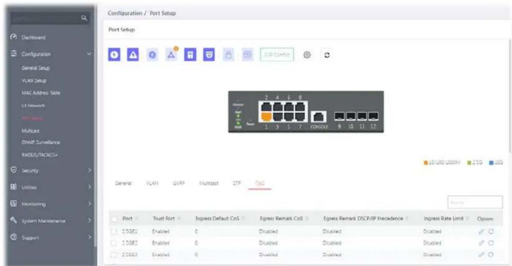Click the refresh arrows icon in toolbar
This screenshot has height=266, width=512.
(327, 55)
